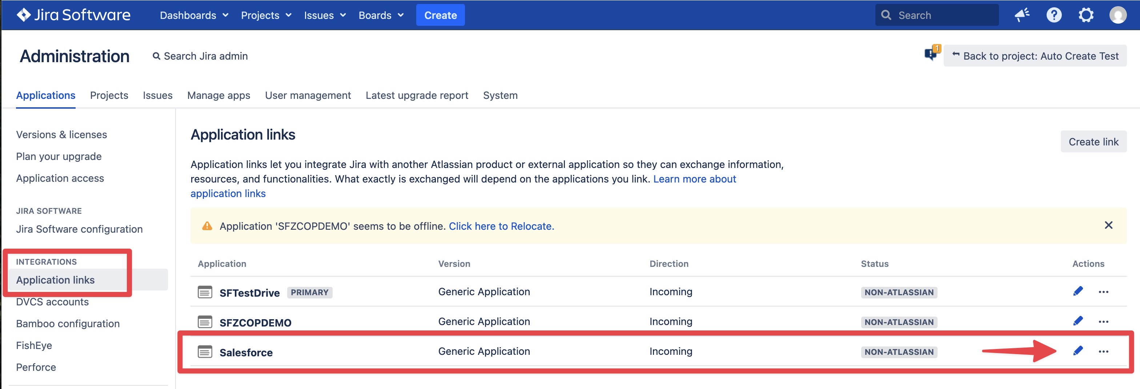Viewport: 1140px width, 389px height.
Task: Expand the Dashboards dropdown menu
Action: click(x=194, y=15)
